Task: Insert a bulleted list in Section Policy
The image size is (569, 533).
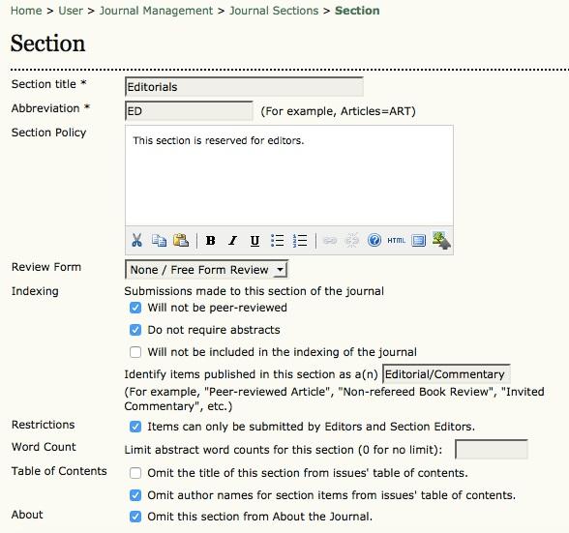Action: (277, 240)
